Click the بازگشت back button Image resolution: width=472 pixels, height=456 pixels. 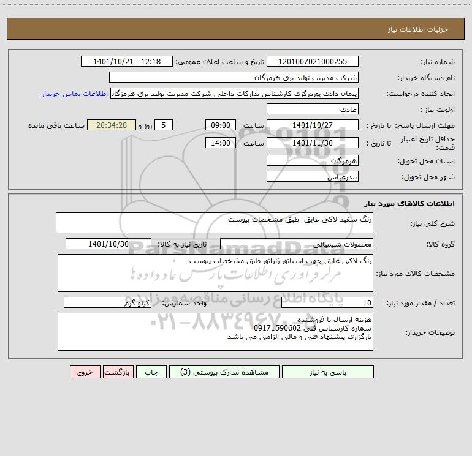tap(118, 372)
